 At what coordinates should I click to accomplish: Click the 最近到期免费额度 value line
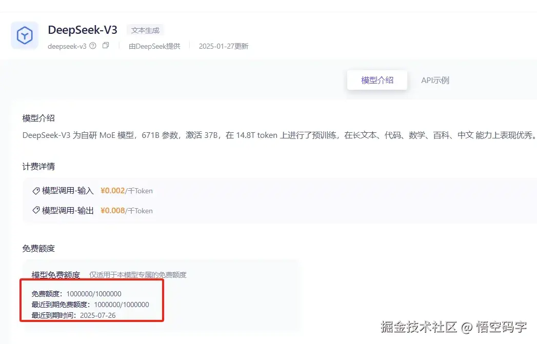pos(90,305)
